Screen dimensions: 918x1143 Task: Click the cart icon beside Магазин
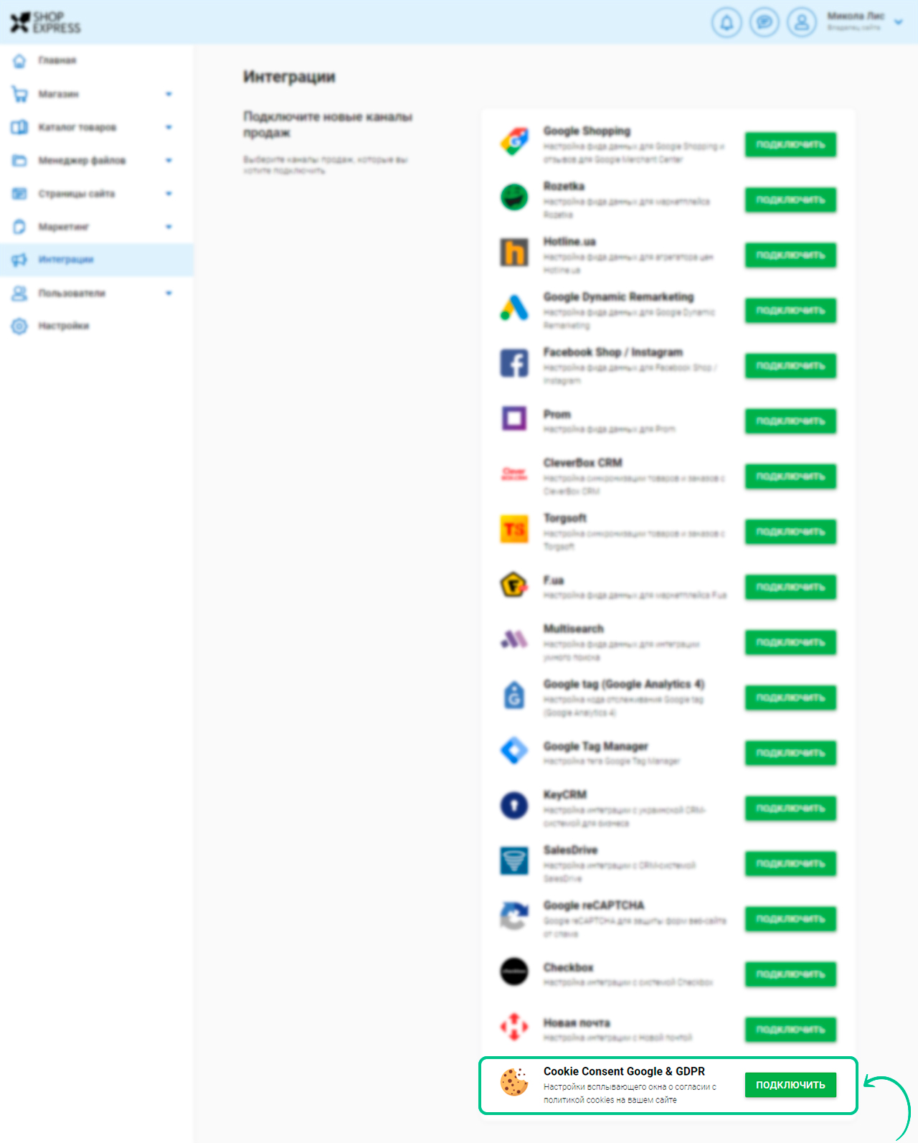tap(19, 94)
